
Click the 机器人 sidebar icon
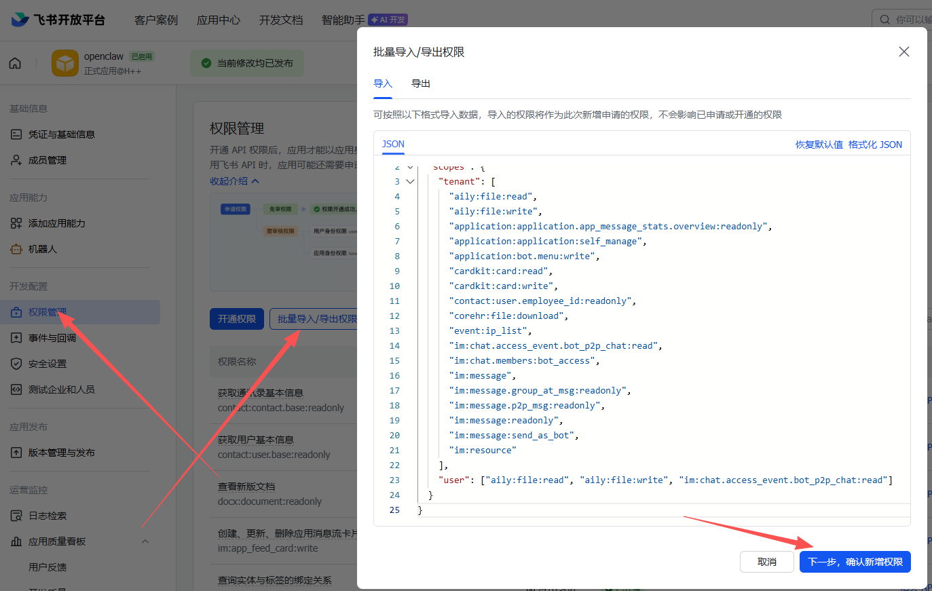15,248
